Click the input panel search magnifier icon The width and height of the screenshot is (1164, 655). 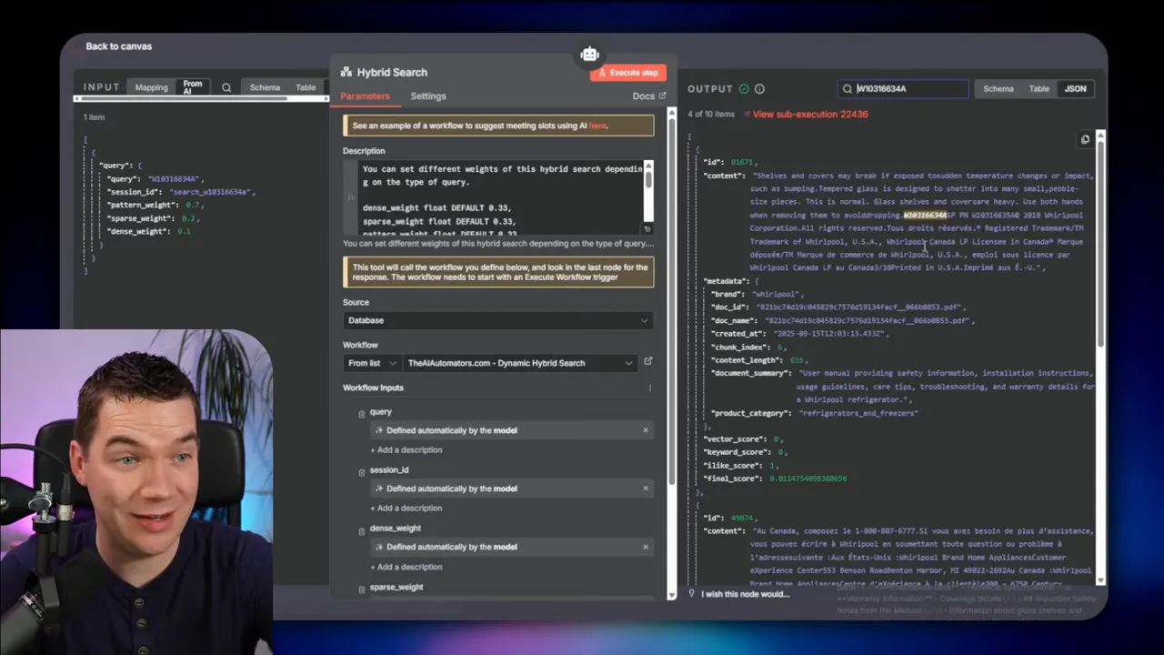226,88
